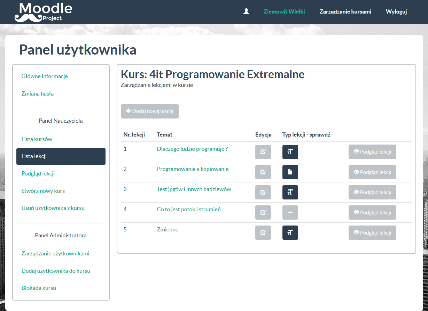
Task: Click the Nr. lekcji column header
Action: coord(134,134)
